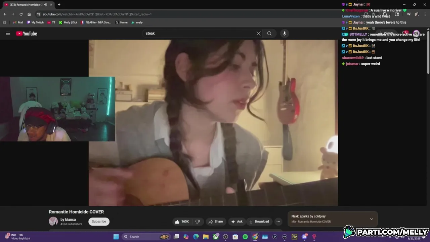430x242 pixels.
Task: Start voice search with microphone icon
Action: click(x=285, y=33)
